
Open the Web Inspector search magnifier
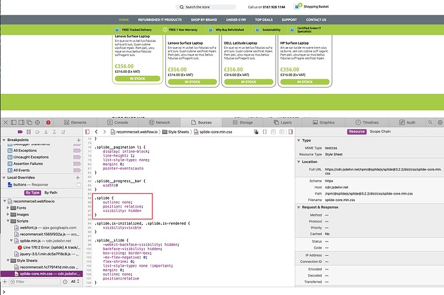point(430,122)
